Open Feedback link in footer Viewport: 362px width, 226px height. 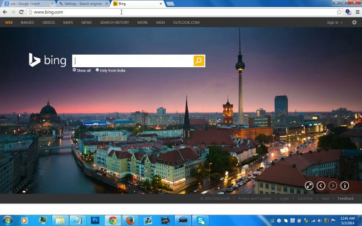pyautogui.click(x=346, y=198)
